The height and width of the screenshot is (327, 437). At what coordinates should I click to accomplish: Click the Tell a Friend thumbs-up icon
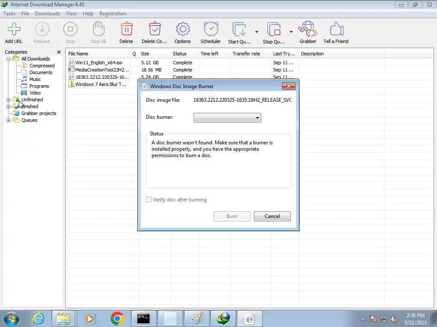point(336,29)
